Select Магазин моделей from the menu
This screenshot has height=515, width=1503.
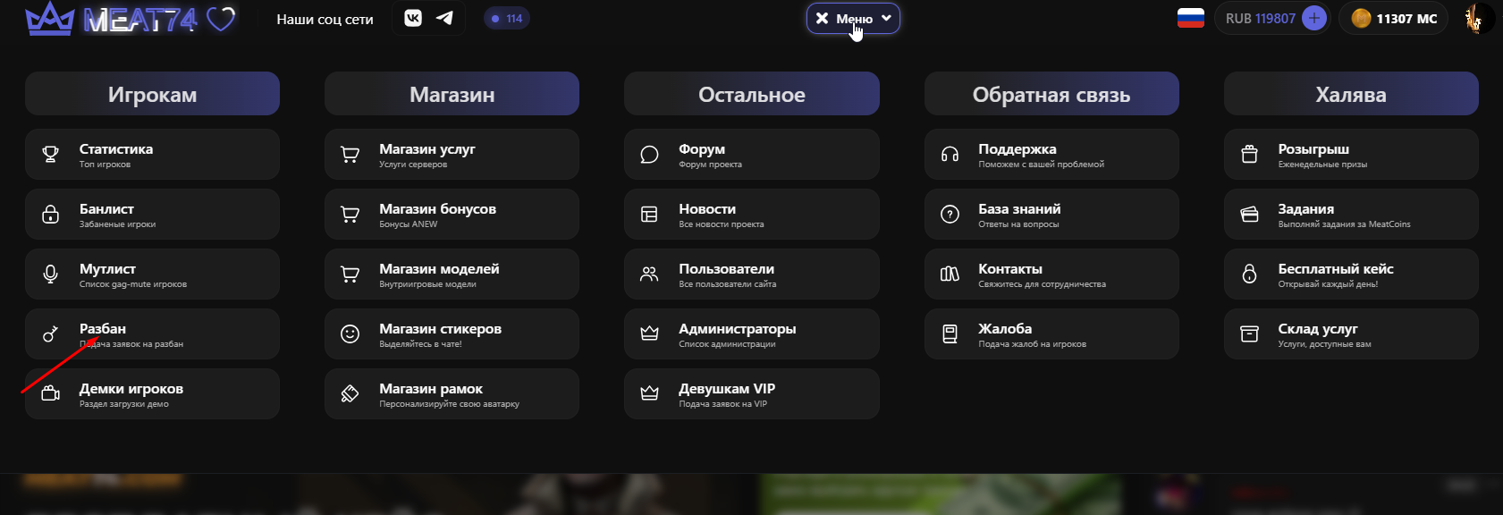pyautogui.click(x=452, y=274)
